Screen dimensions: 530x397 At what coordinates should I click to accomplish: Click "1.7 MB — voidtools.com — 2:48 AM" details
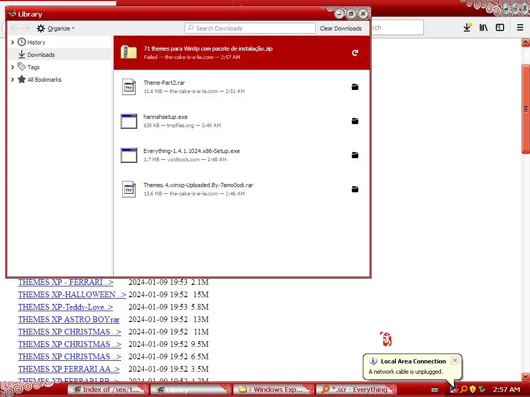(x=185, y=159)
